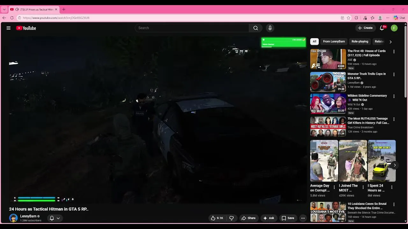Image resolution: width=408 pixels, height=229 pixels.
Task: Open the media control music-note icon
Action: pyautogui.click(x=365, y=18)
